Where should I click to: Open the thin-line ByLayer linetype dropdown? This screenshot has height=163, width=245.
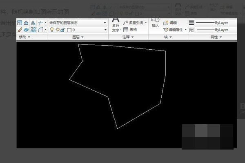(216, 30)
